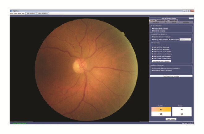Click the optic disc in fundus image

79,66
